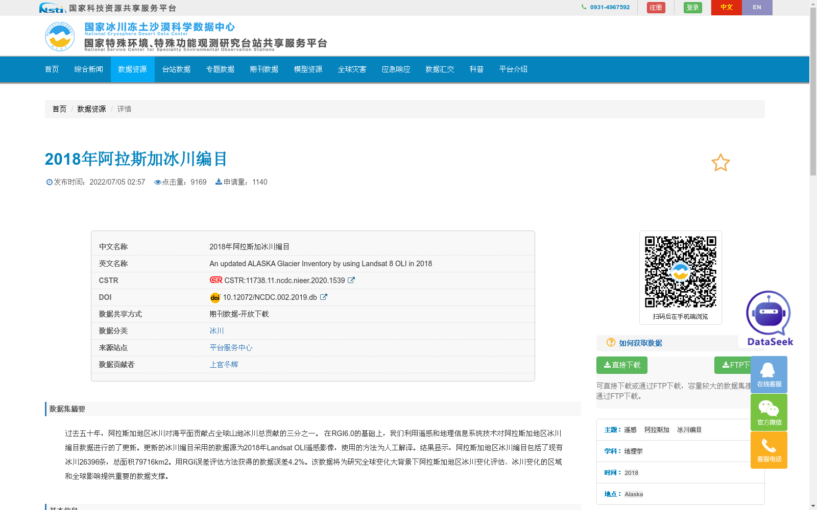Click the DOI 10.12072/NCDC.002.2019.db link
This screenshot has height=510, width=817.
(270, 297)
